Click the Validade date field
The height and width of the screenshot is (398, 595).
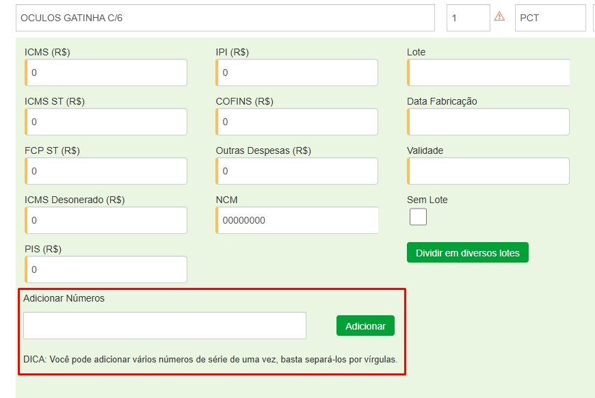pos(488,171)
